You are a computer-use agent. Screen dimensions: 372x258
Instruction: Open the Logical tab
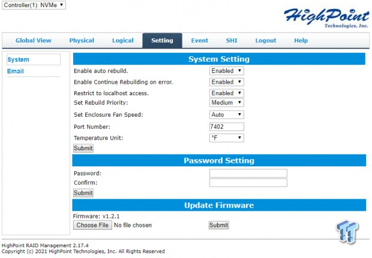[123, 41]
